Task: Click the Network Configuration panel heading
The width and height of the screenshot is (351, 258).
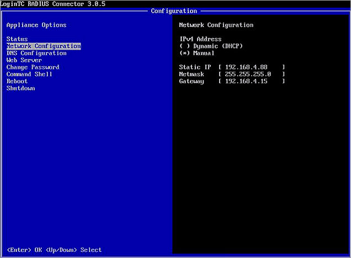Action: pyautogui.click(x=216, y=25)
